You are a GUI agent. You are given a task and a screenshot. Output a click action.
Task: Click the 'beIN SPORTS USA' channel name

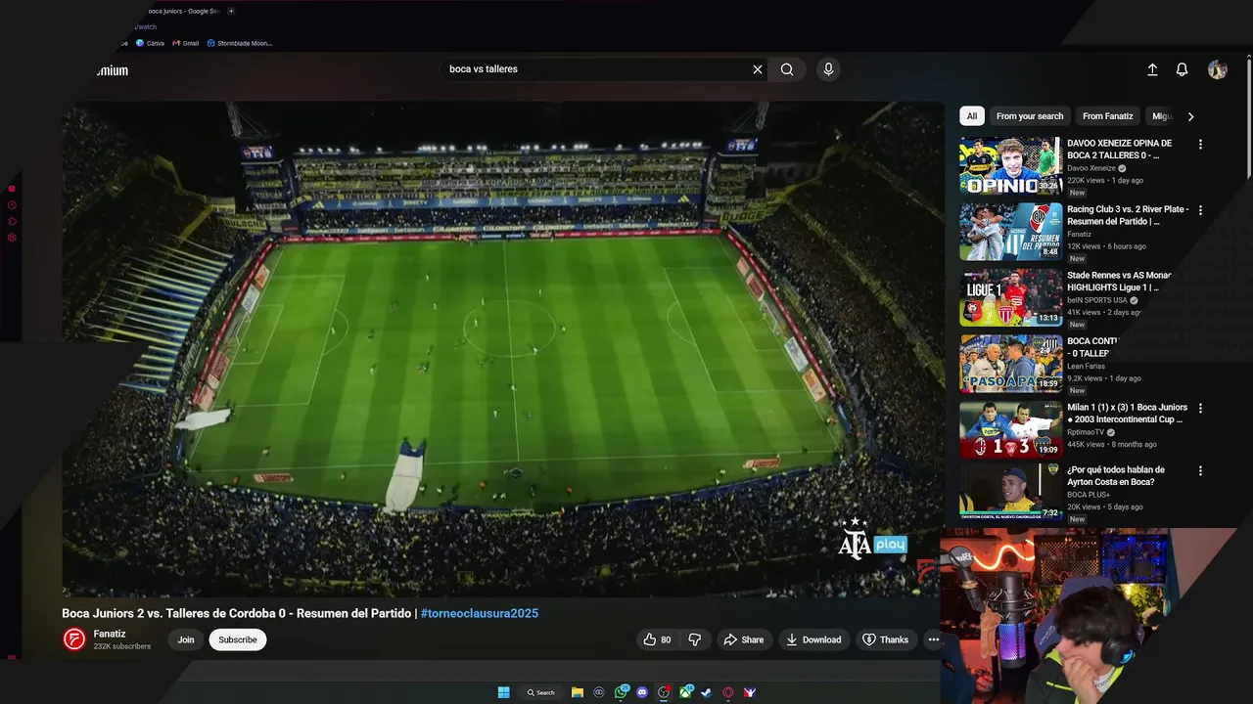click(1098, 300)
